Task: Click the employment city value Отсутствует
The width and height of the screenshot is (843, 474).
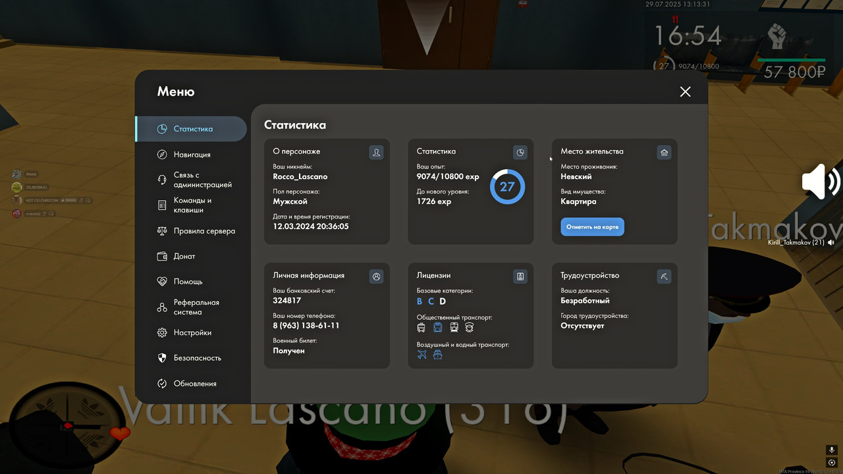Action: pyautogui.click(x=582, y=326)
